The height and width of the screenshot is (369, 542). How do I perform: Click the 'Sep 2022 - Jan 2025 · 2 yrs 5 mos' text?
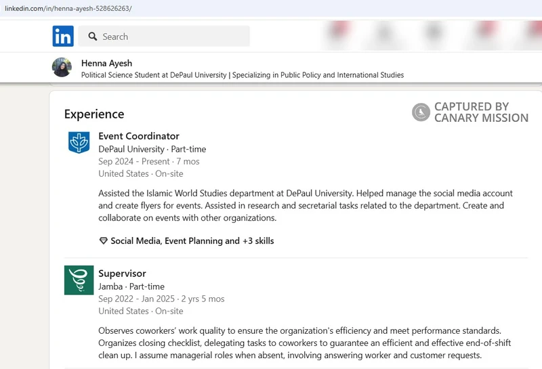click(161, 299)
